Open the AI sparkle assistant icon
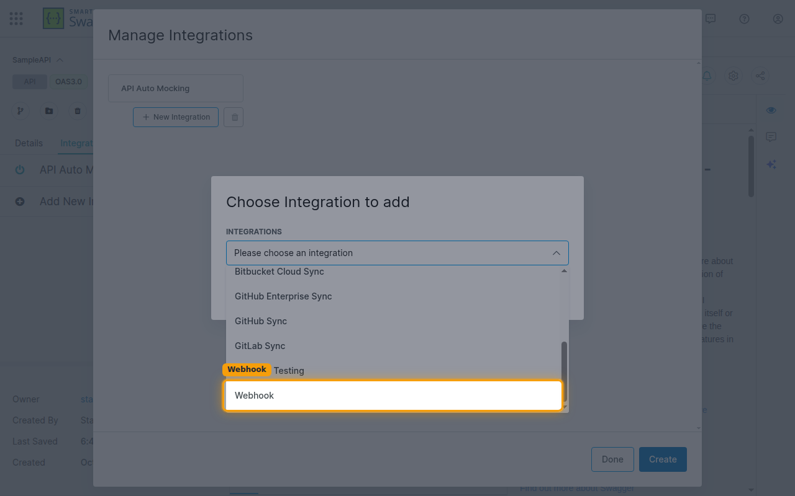This screenshot has height=496, width=795. [771, 164]
